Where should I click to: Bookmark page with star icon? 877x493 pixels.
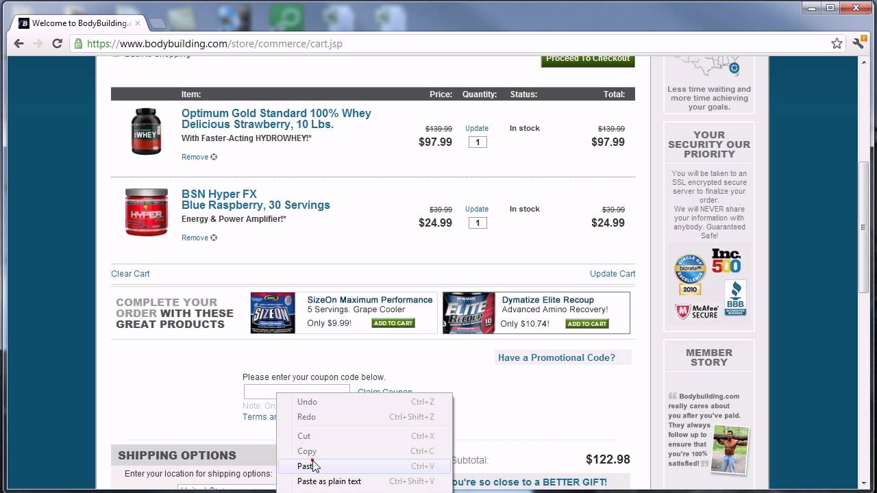[837, 43]
